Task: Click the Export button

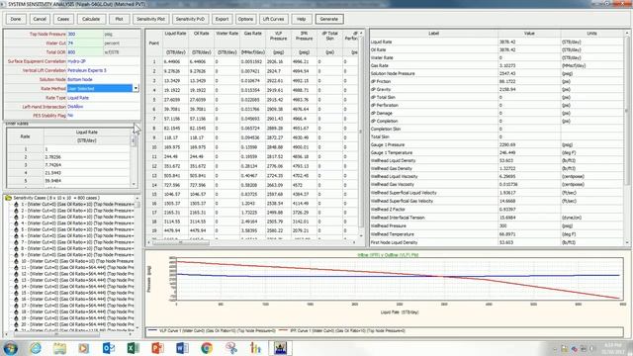Action: (x=222, y=19)
